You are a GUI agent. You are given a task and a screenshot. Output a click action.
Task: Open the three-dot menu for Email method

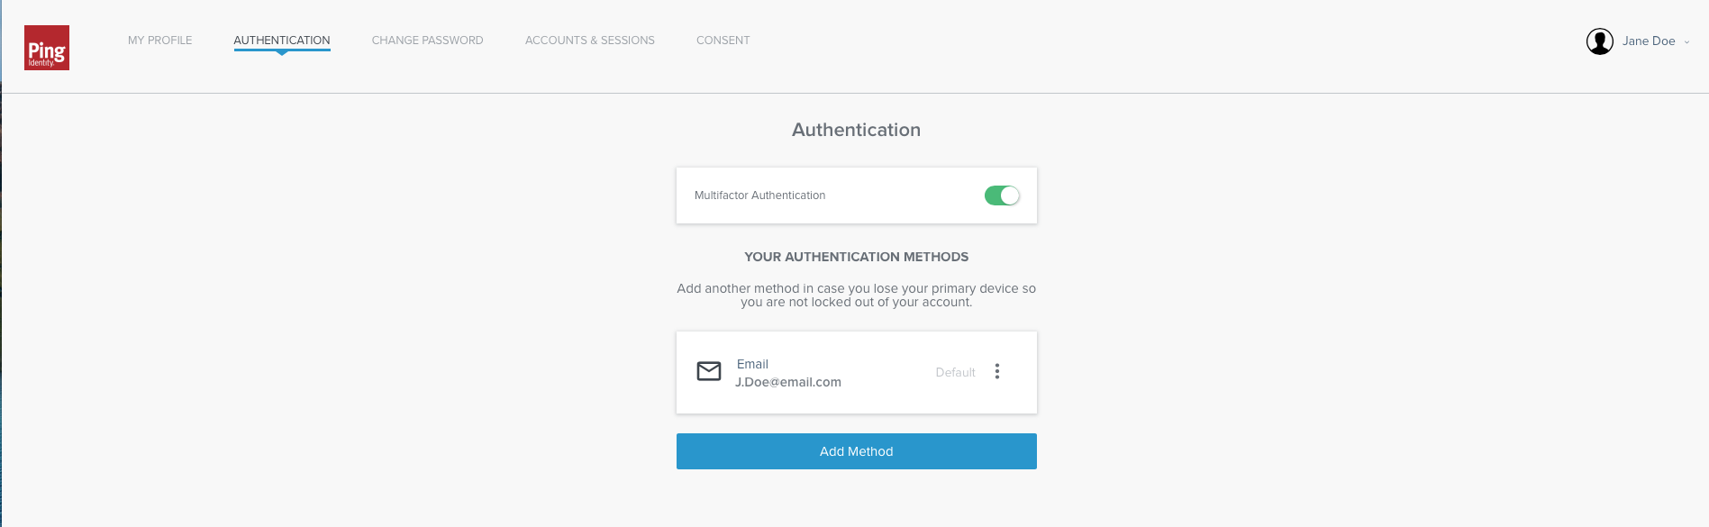pyautogui.click(x=996, y=371)
